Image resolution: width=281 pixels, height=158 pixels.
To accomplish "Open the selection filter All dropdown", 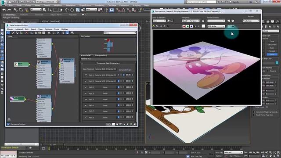I will pyautogui.click(x=36, y=9).
